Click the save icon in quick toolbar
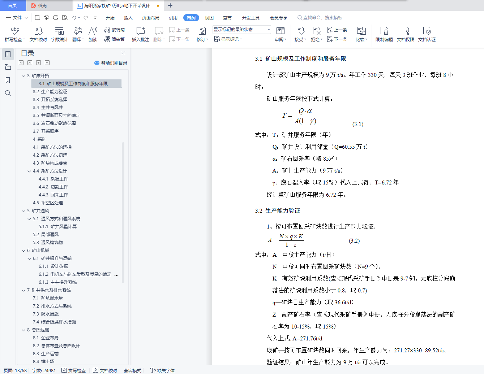The width and height of the screenshot is (484, 374). point(38,17)
